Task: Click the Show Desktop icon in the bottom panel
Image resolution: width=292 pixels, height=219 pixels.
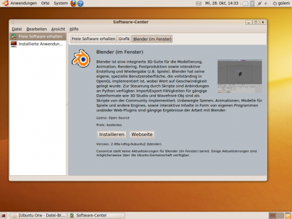Action: point(4,215)
